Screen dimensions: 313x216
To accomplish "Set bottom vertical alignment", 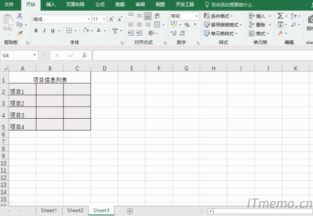I will click(x=148, y=16).
